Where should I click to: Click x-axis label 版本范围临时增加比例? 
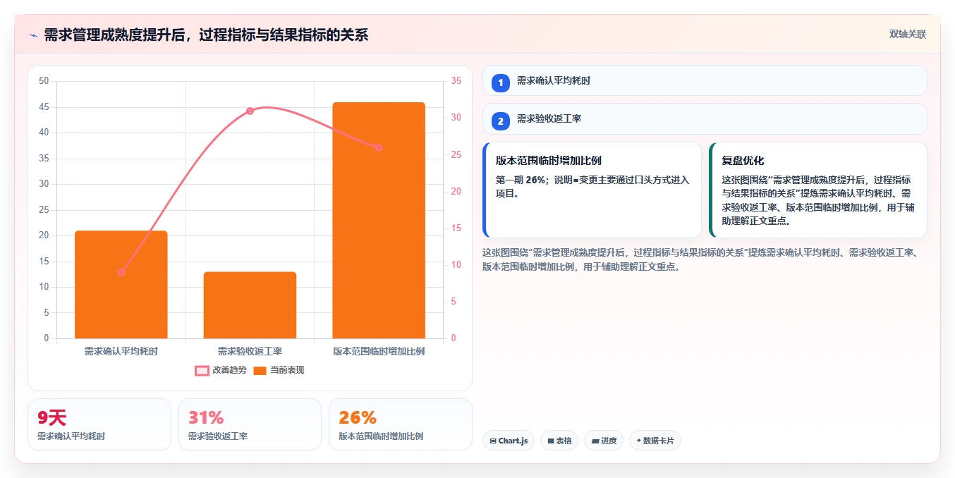[379, 351]
